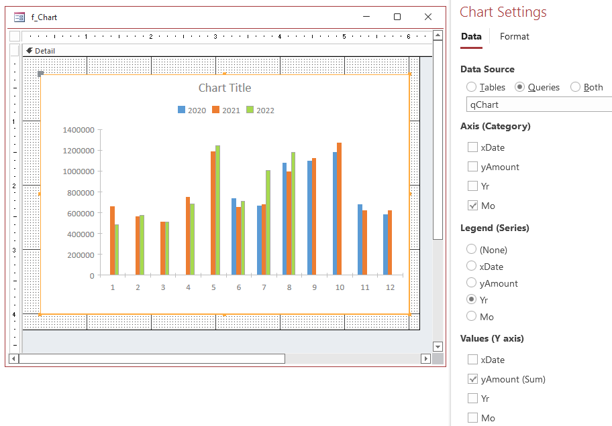Open the Data tab in Chart Settings
This screenshot has height=426, width=612.
coord(471,36)
